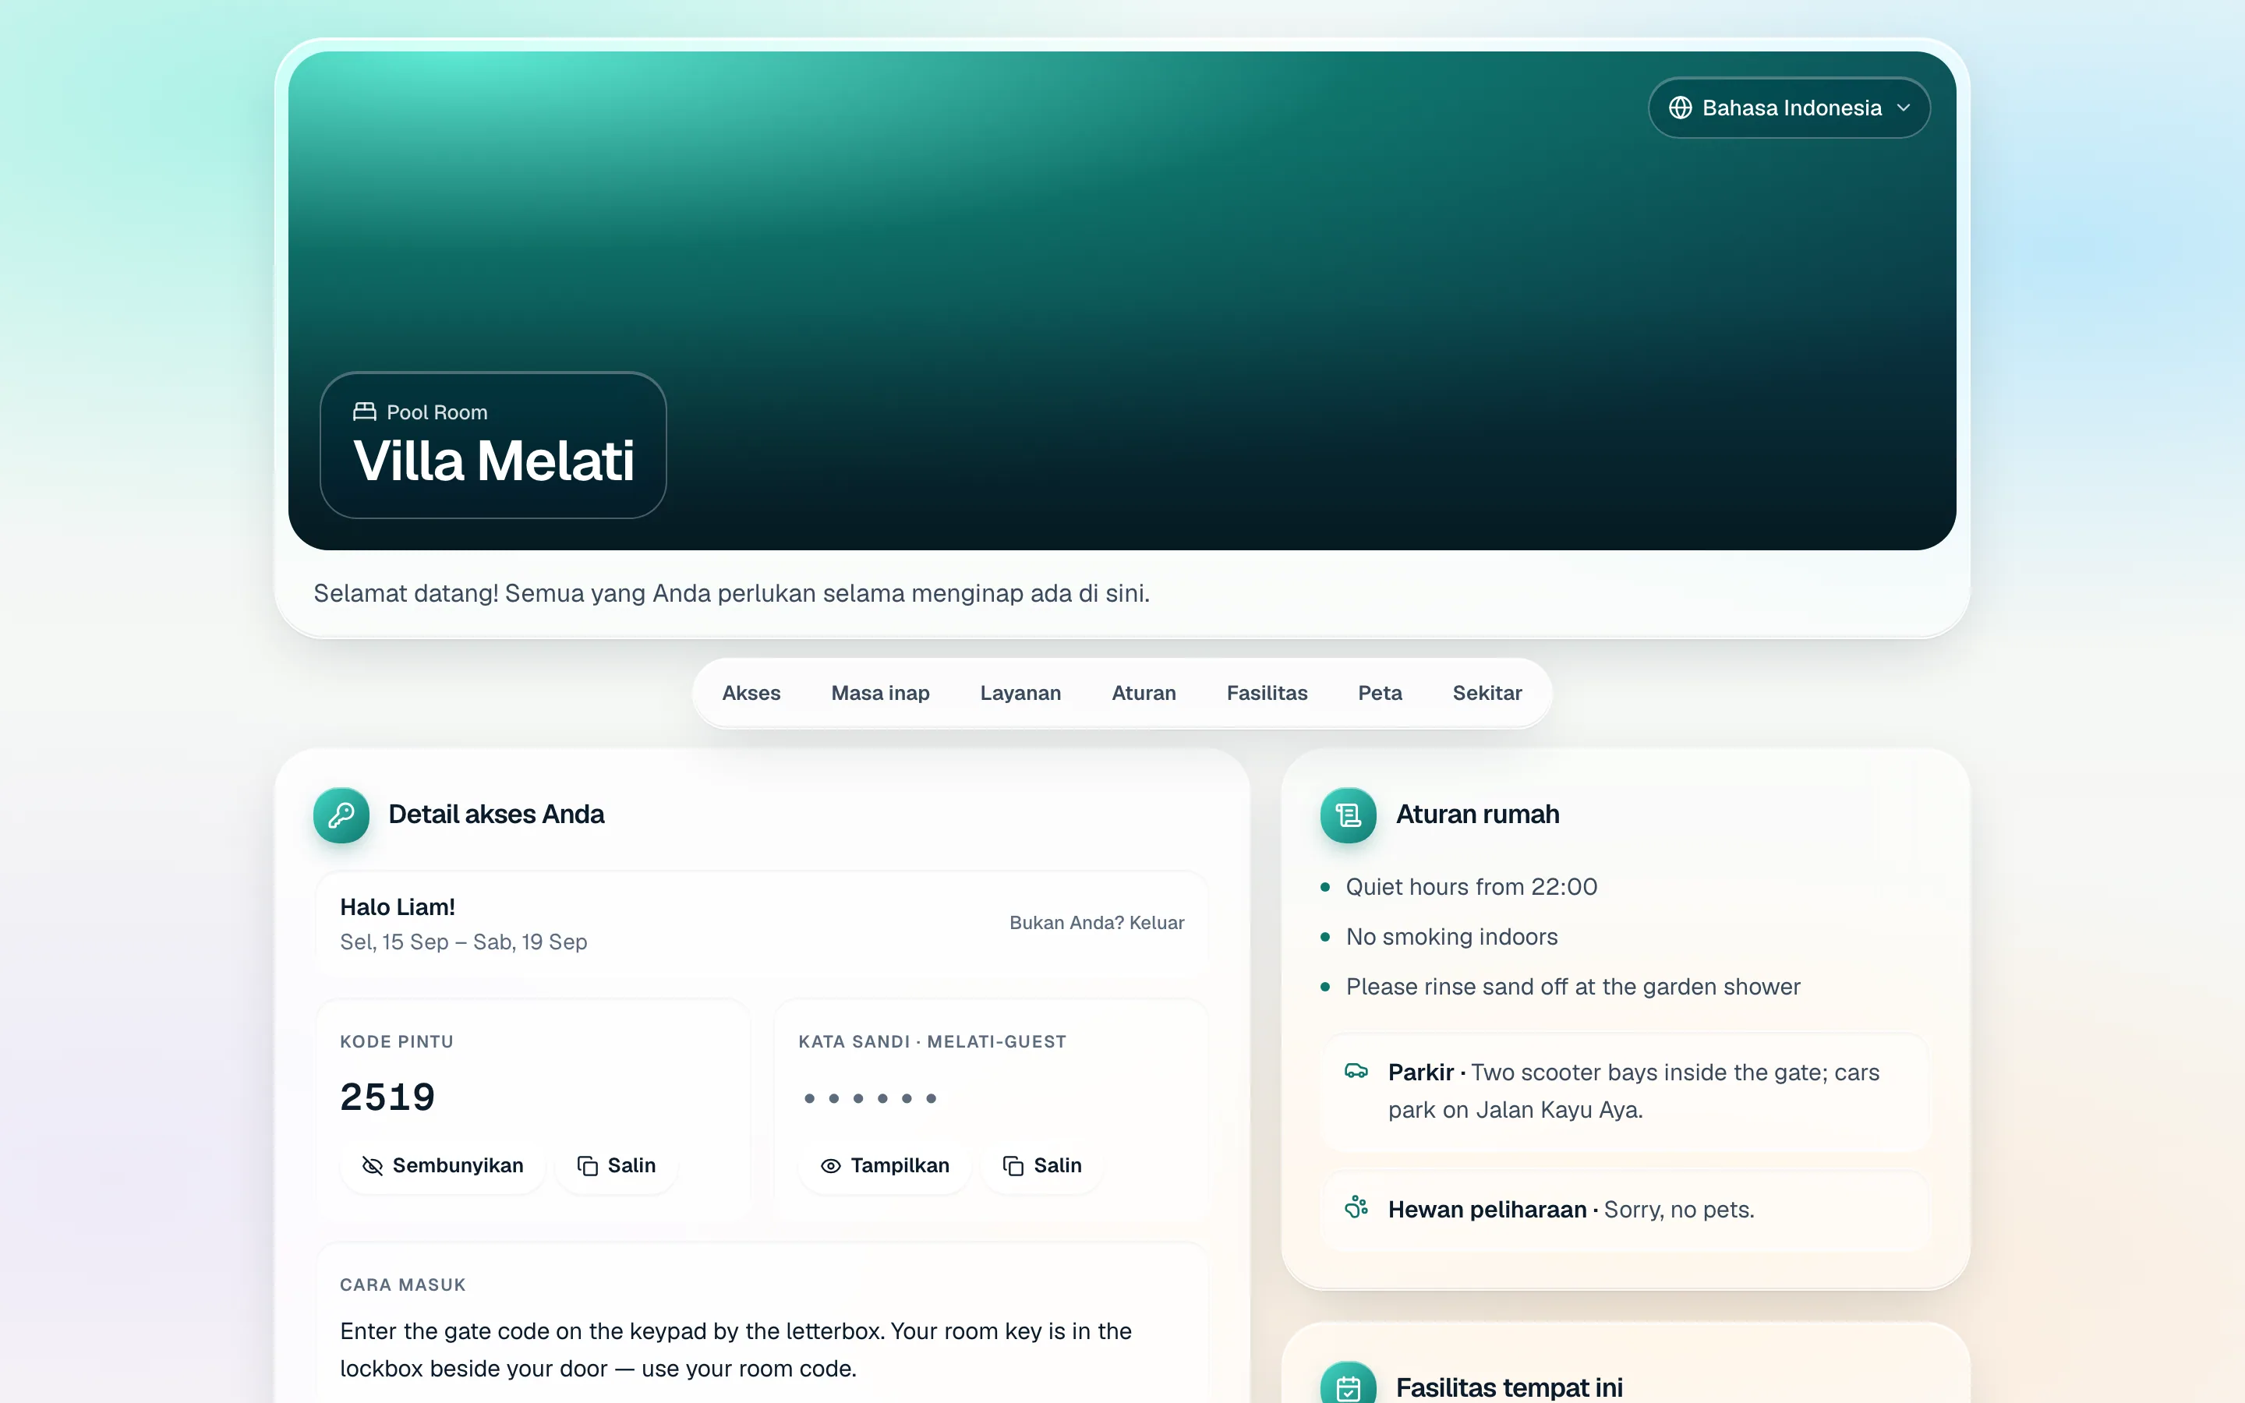Click the Detail akses Anda heading
This screenshot has height=1403, width=2245.
click(497, 815)
